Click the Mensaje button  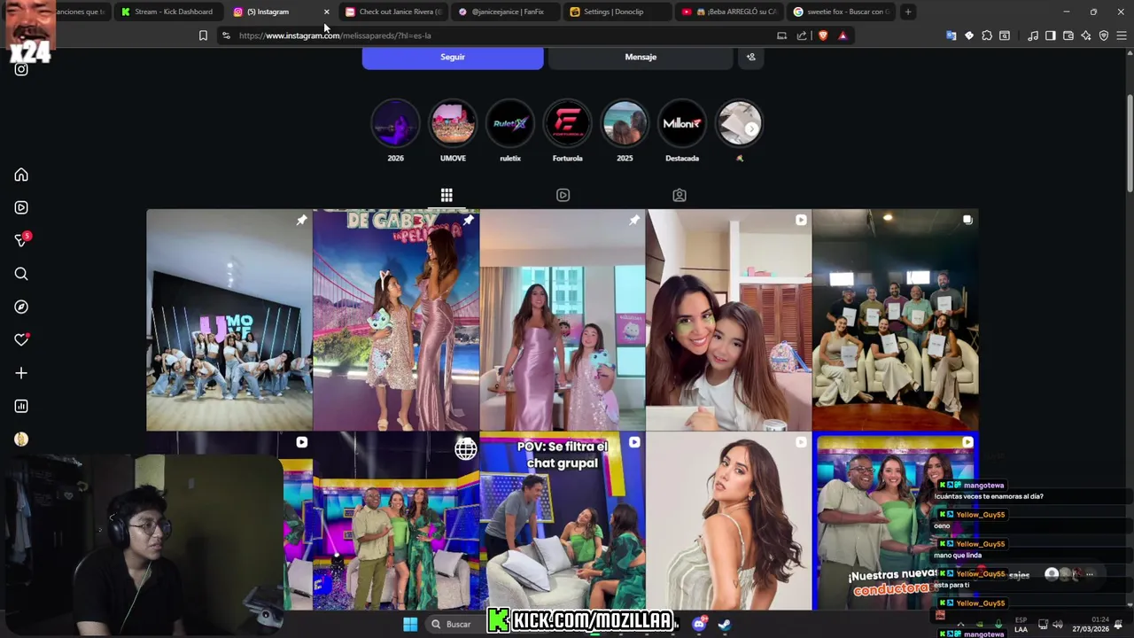pyautogui.click(x=641, y=57)
